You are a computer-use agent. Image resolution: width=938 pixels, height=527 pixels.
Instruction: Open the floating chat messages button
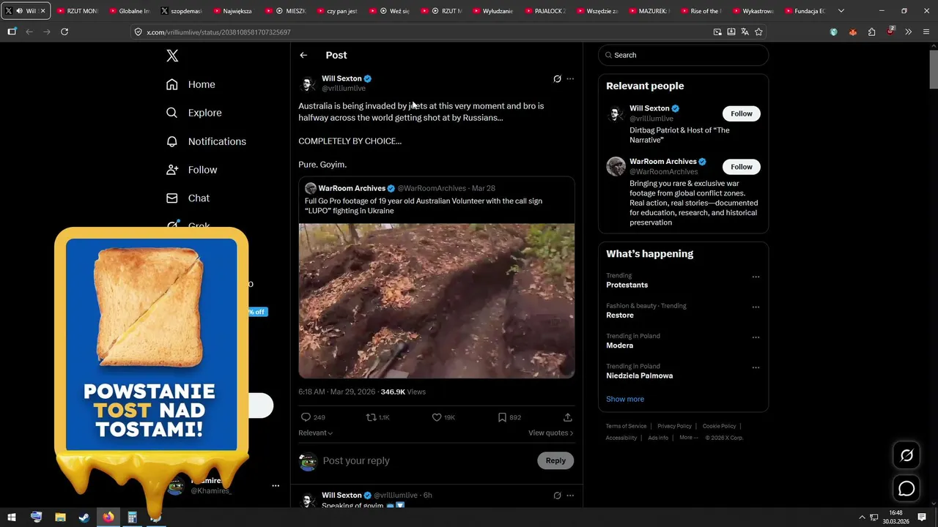(906, 488)
